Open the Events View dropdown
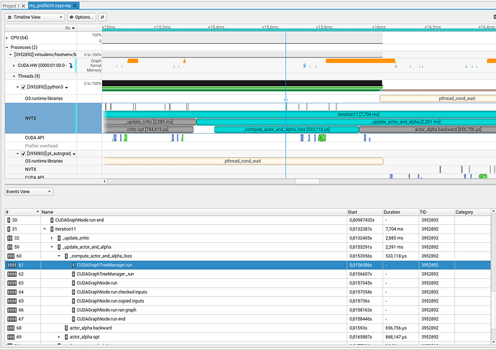This screenshot has height=350, width=496. [29, 192]
